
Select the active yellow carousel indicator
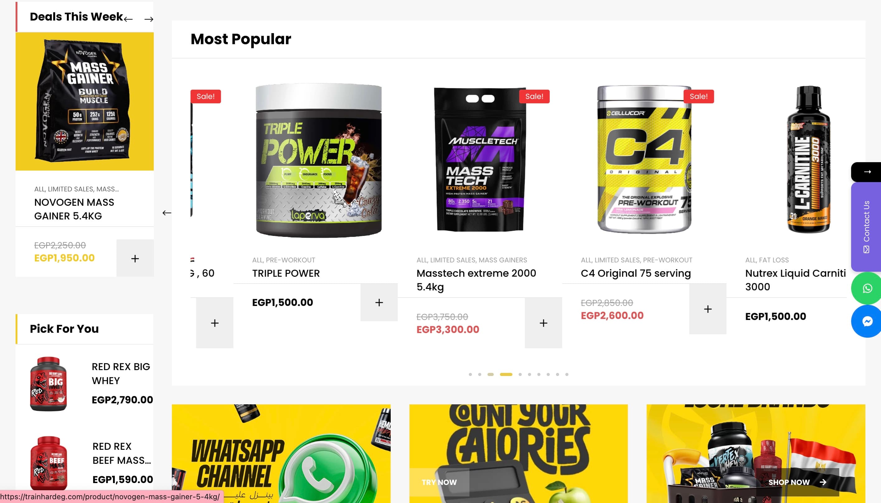(x=506, y=374)
